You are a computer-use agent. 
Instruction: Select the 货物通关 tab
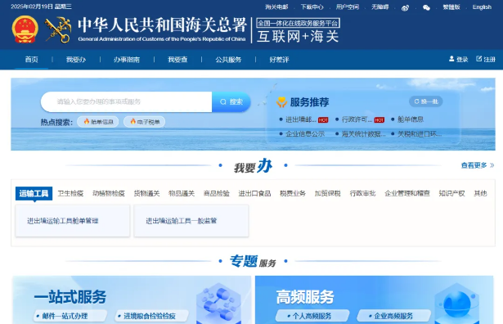click(146, 193)
